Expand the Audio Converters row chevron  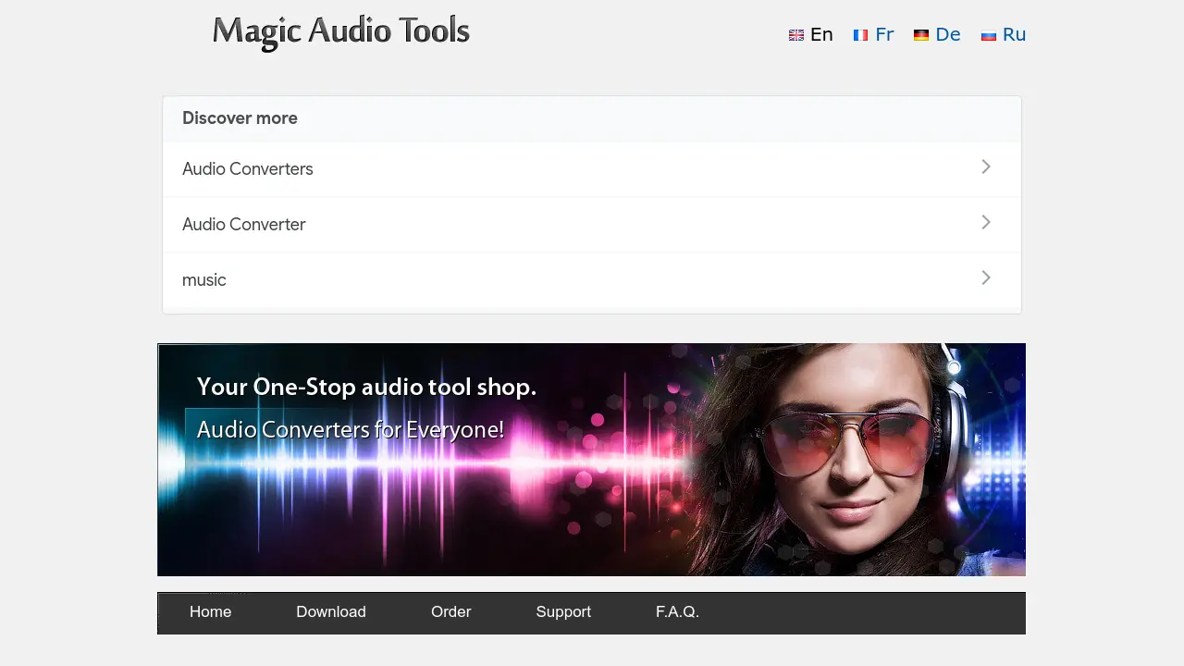985,167
